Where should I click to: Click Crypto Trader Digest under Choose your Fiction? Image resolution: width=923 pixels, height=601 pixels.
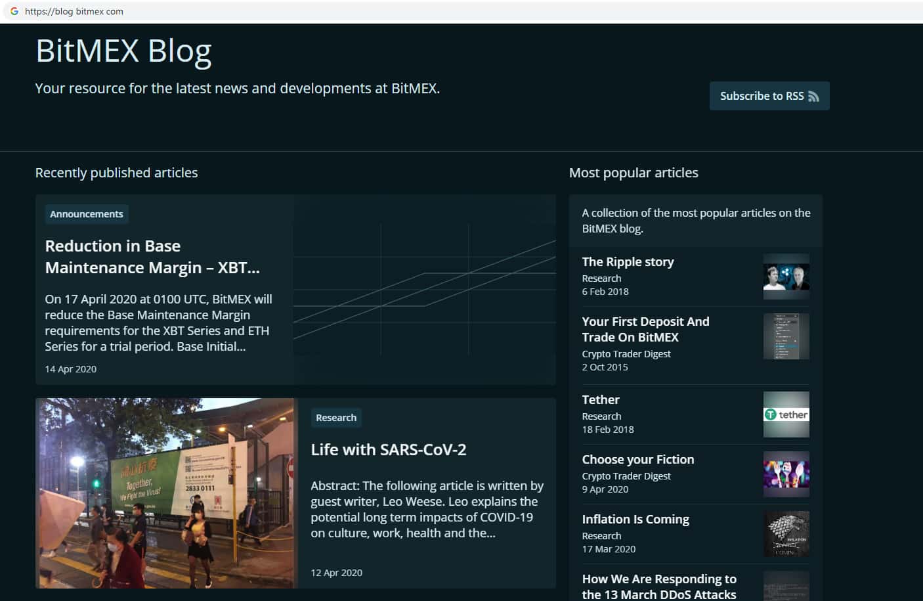tap(626, 476)
